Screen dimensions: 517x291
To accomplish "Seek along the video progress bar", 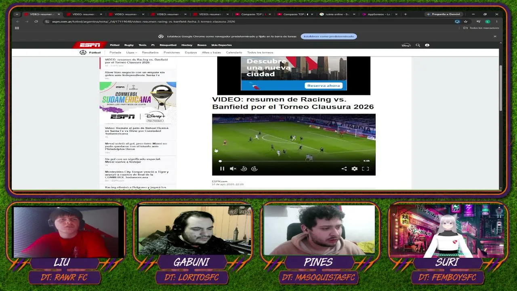I will tap(290, 161).
